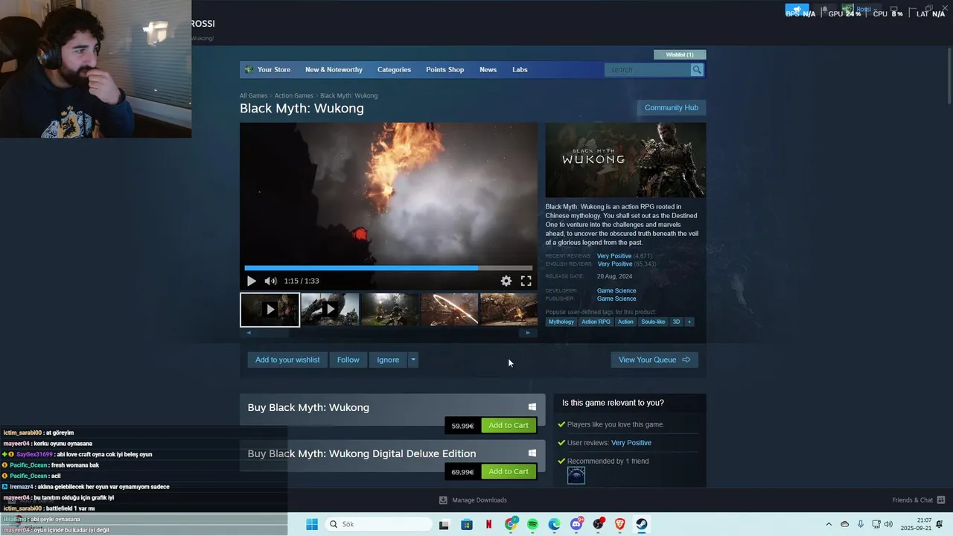The width and height of the screenshot is (953, 536).
Task: Select second video trailer thumbnail
Action: pyautogui.click(x=330, y=309)
